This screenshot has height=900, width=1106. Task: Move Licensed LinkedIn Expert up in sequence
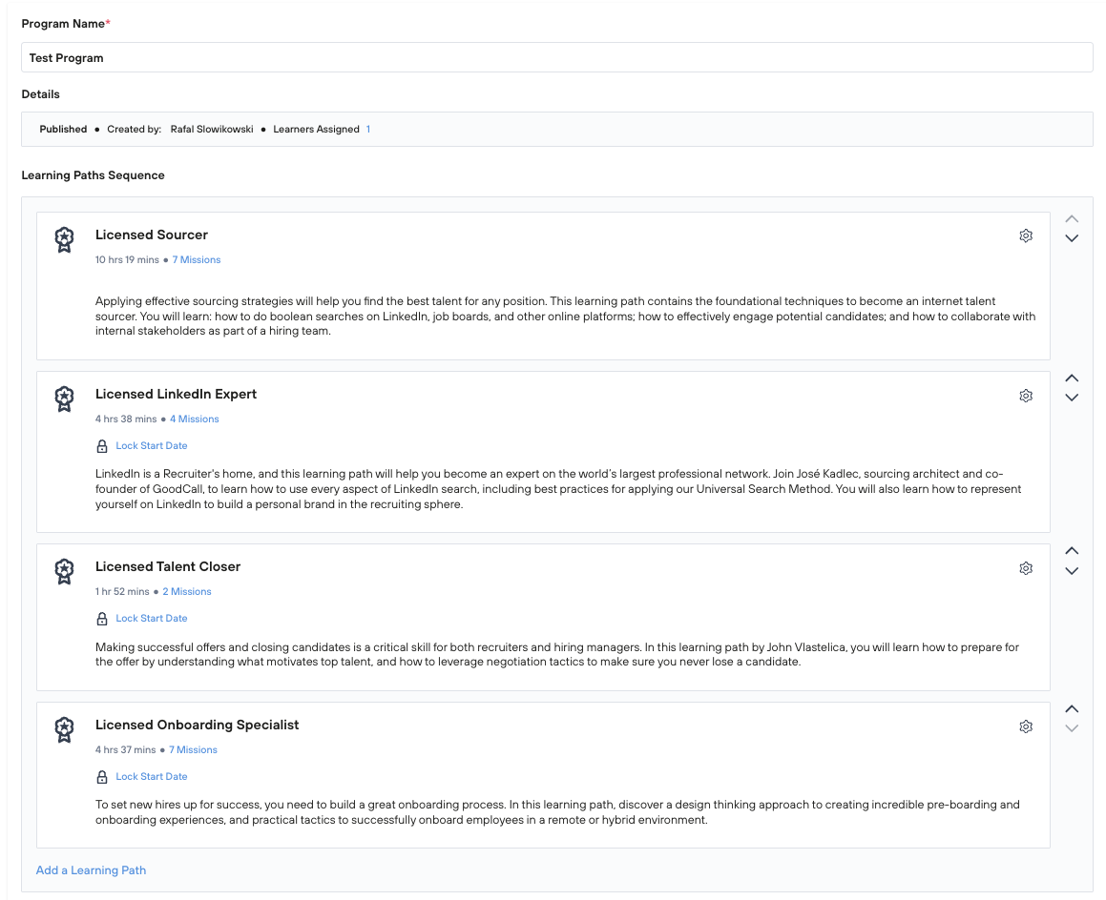click(1072, 378)
